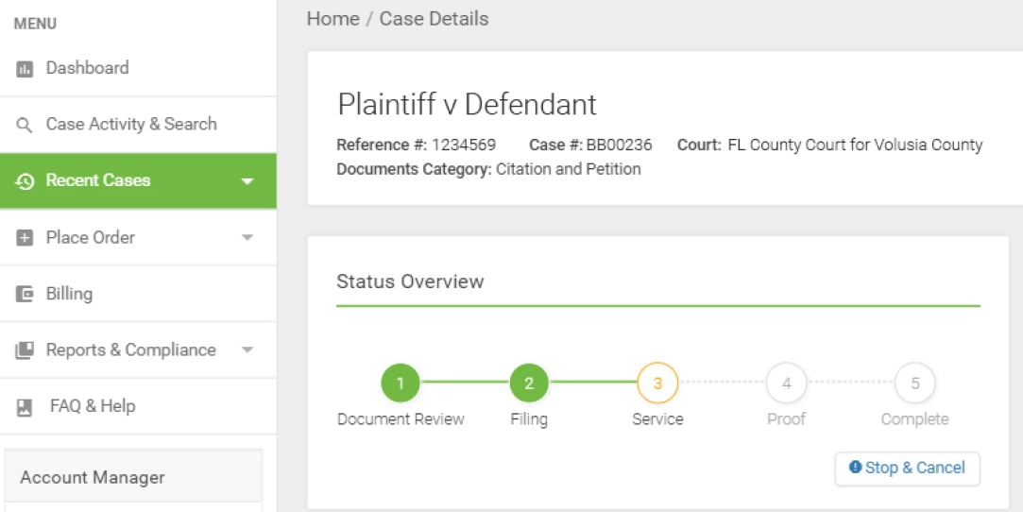The width and height of the screenshot is (1023, 512).
Task: Open the Dashboard menu item
Action: coord(87,68)
